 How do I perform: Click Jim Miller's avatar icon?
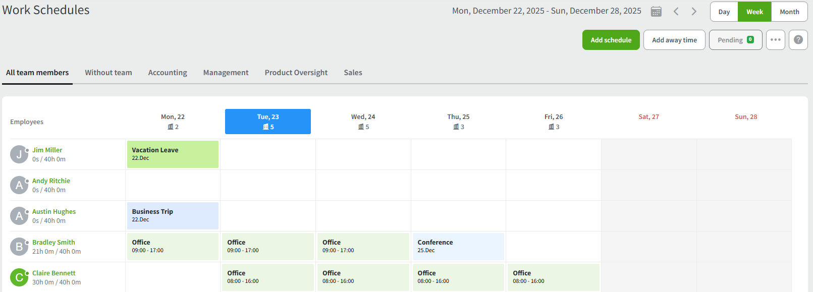click(19, 154)
